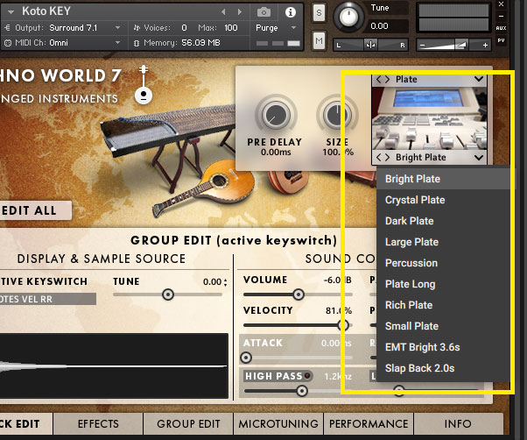Screen dimensions: 527x440
Task: Switch to the MICROTUNING tab
Action: pos(278,424)
